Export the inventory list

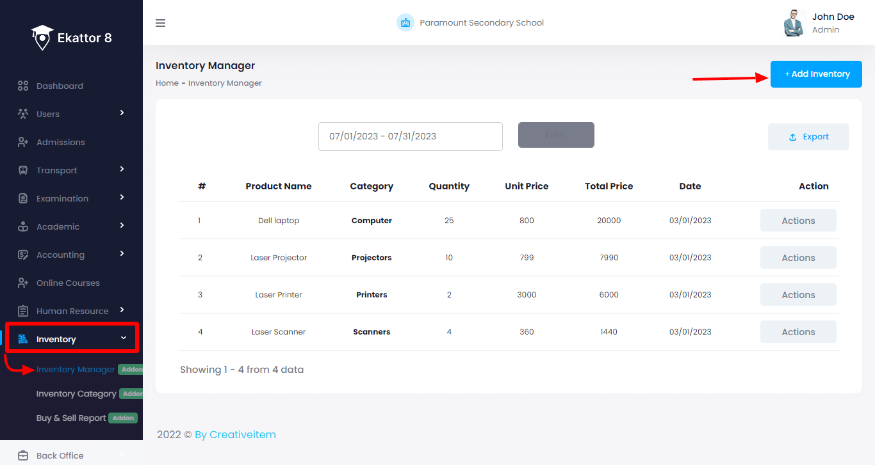808,137
